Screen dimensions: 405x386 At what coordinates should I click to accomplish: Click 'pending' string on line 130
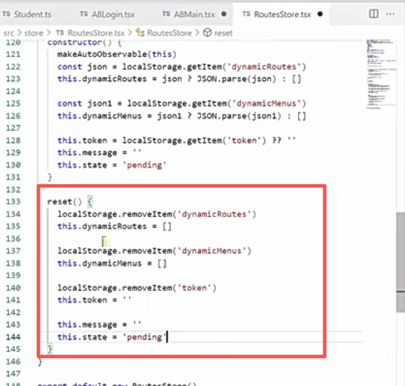point(145,165)
